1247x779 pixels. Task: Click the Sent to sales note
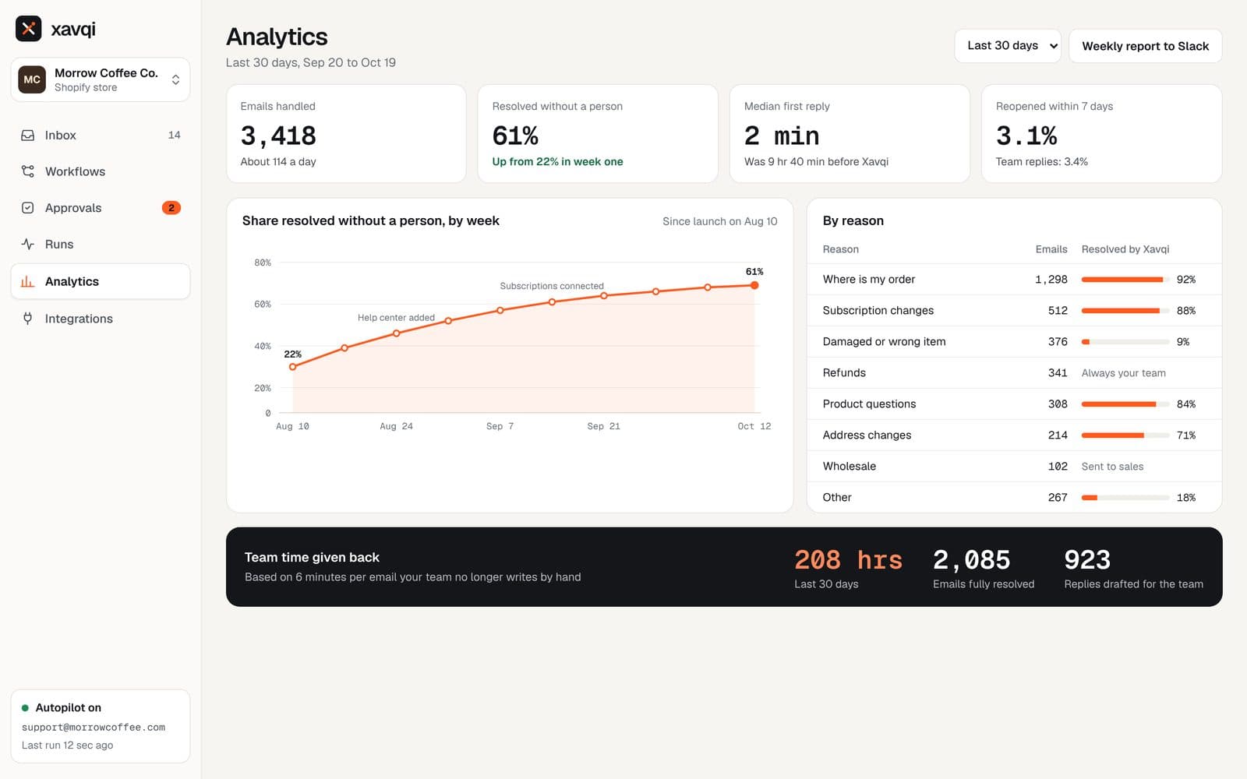click(1113, 467)
